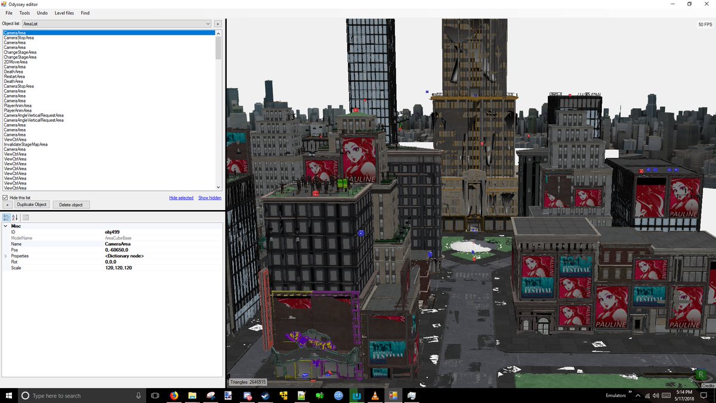This screenshot has width=716, height=403.
Task: Open the Snipping Tool taskbar icon
Action: tap(211, 395)
